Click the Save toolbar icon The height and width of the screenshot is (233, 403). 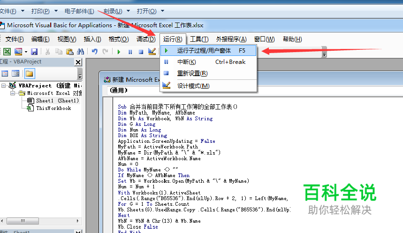[34, 52]
